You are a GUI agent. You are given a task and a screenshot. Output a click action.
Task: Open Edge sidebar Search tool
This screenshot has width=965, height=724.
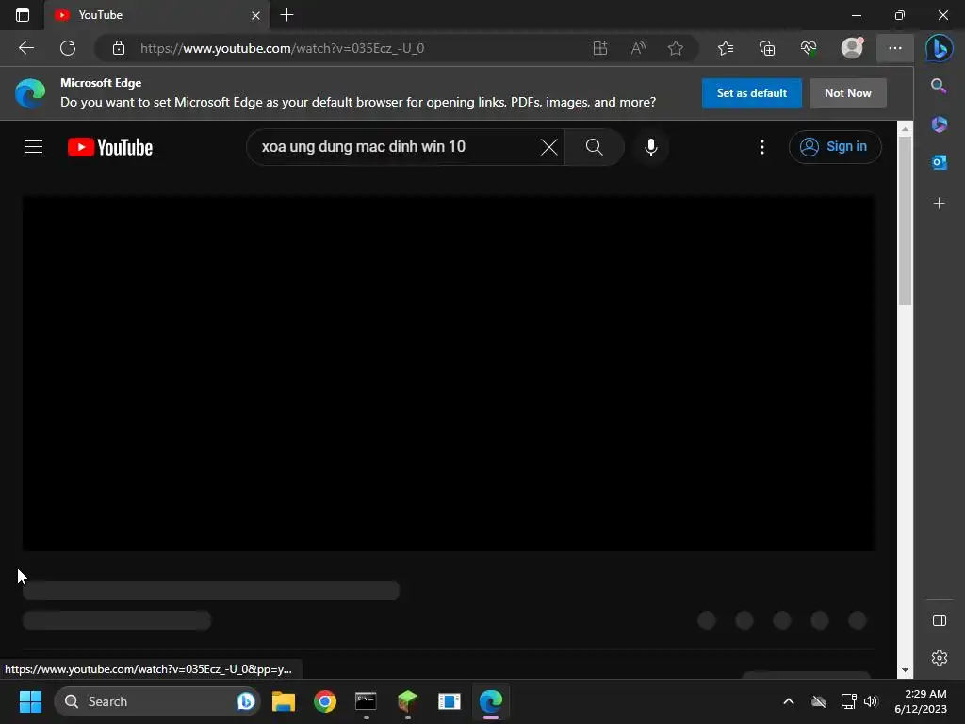tap(939, 86)
